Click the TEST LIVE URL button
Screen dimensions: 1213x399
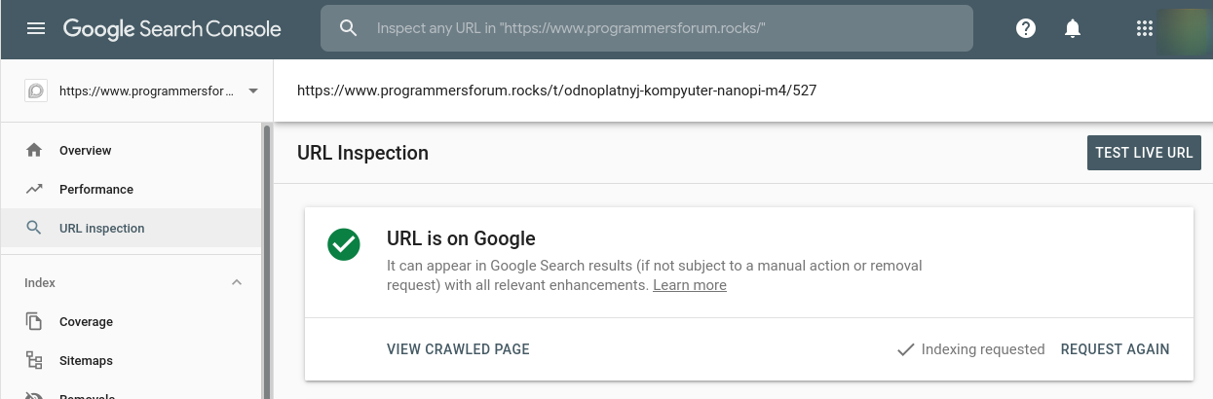(x=1144, y=153)
